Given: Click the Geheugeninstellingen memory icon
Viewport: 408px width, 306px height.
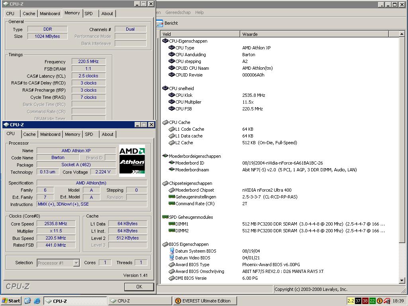Looking at the screenshot, I should [x=171, y=197].
